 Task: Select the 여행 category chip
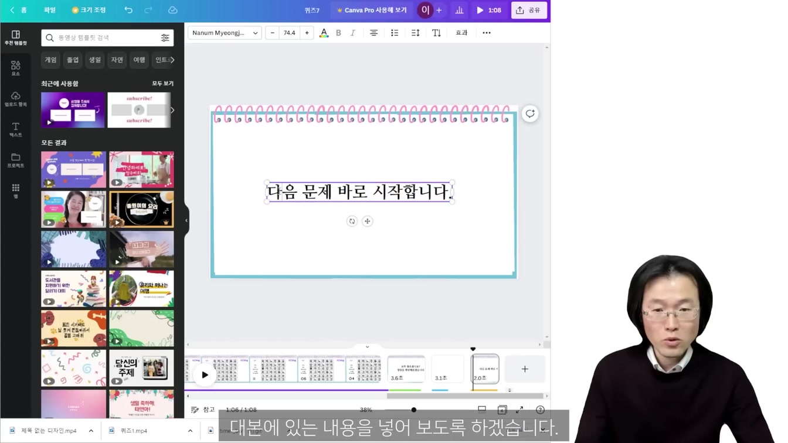[x=139, y=60]
